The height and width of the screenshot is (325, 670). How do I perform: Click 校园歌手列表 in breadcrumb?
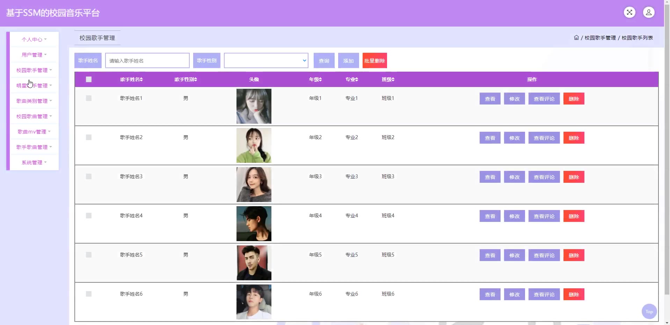point(637,38)
